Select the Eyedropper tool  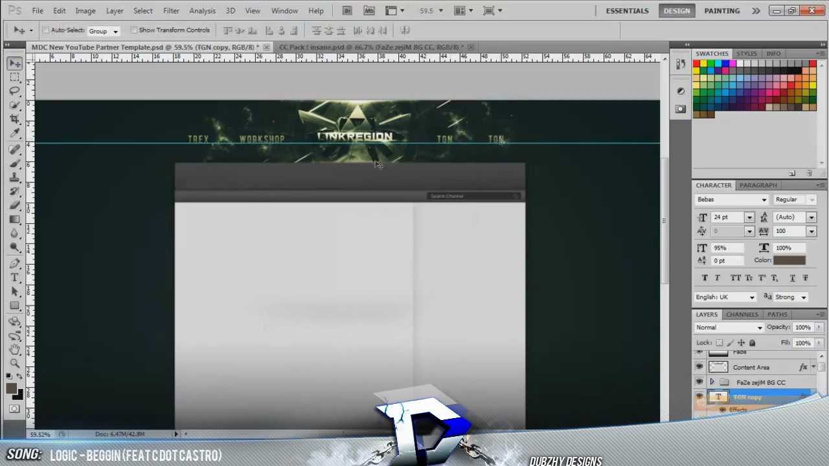click(15, 134)
